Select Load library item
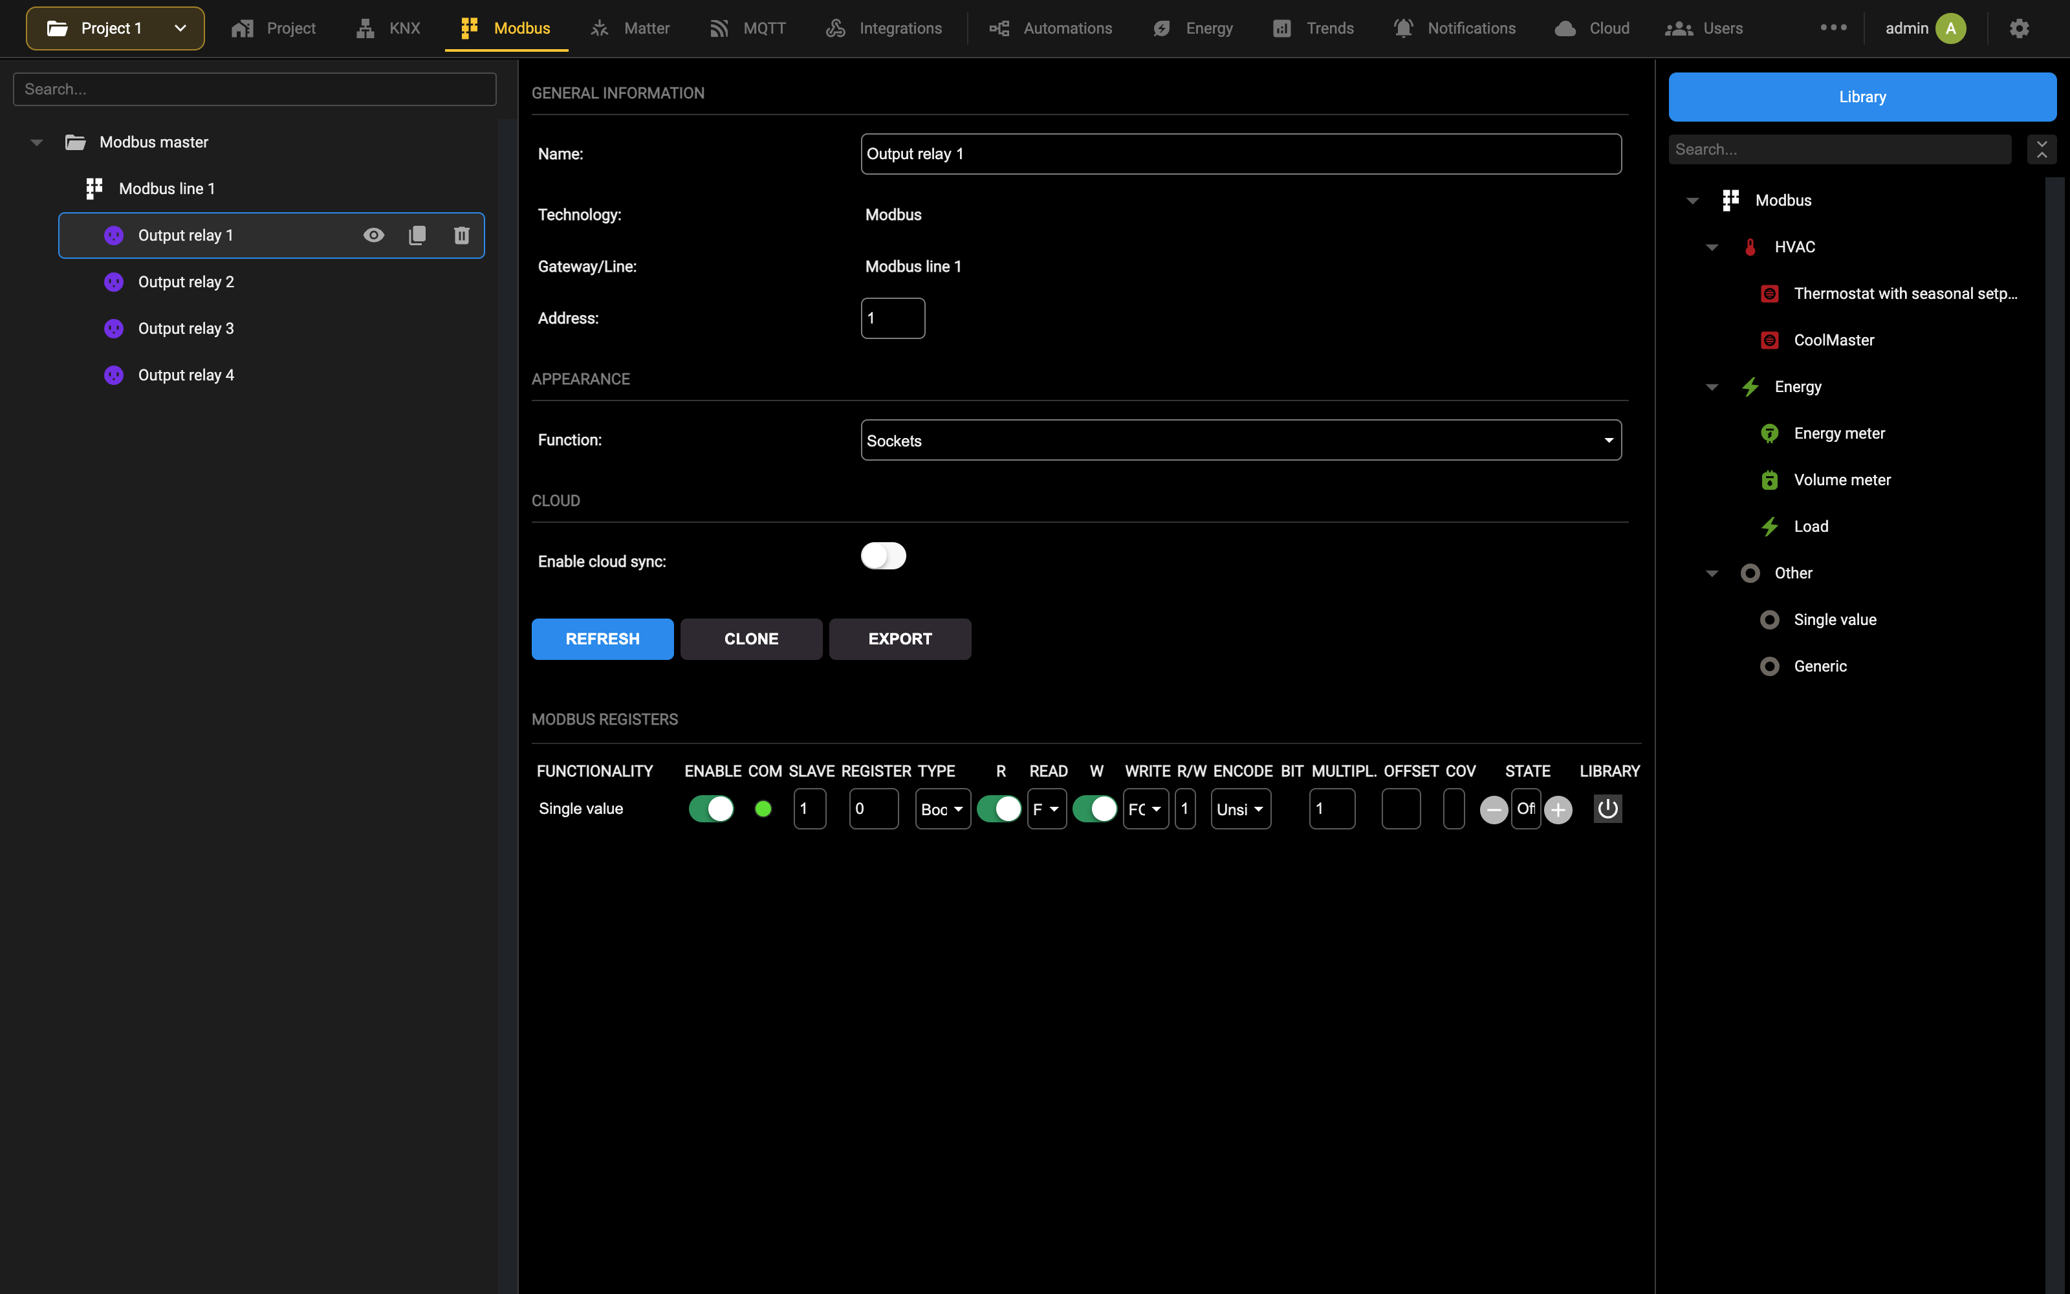 point(1811,526)
